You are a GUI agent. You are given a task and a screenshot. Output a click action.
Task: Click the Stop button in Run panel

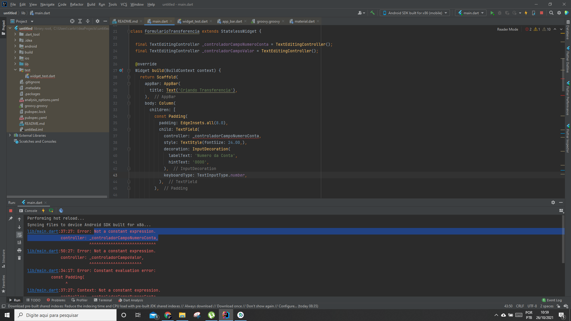(10, 210)
